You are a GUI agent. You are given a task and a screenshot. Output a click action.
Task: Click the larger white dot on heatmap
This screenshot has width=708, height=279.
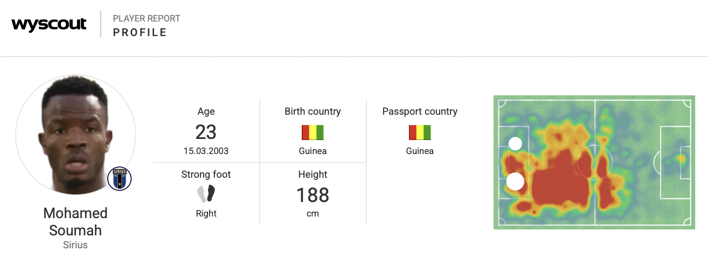coord(515,182)
